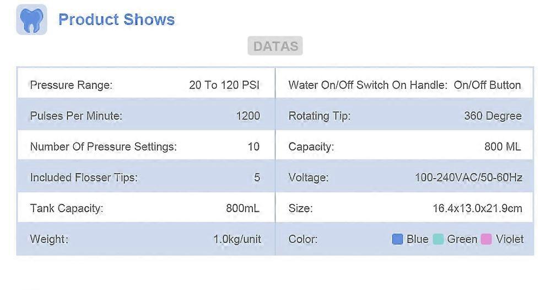Click the 16.4x13.0x21.9cm size value

pyautogui.click(x=477, y=209)
